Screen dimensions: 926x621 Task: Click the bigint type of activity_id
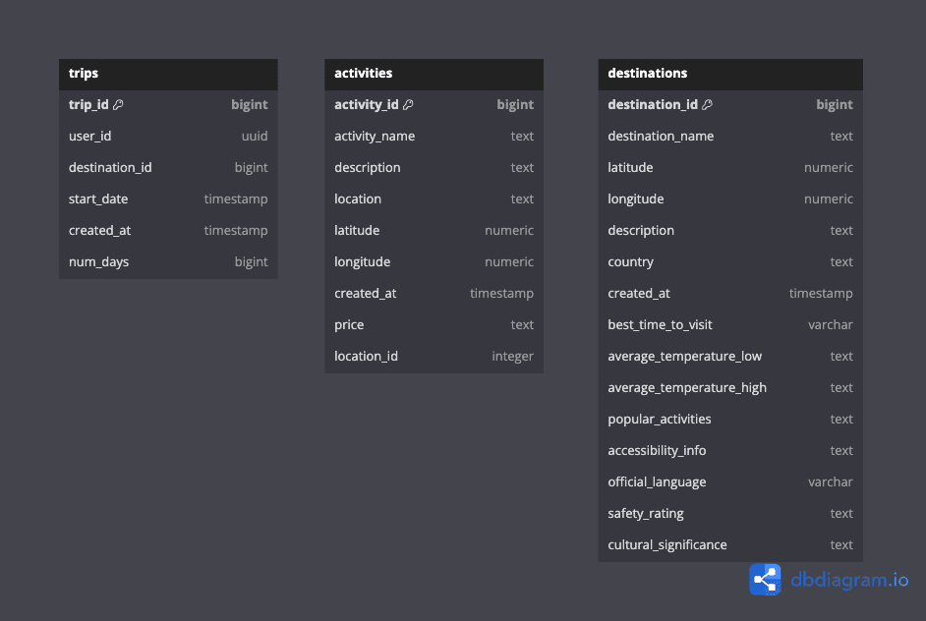(515, 104)
